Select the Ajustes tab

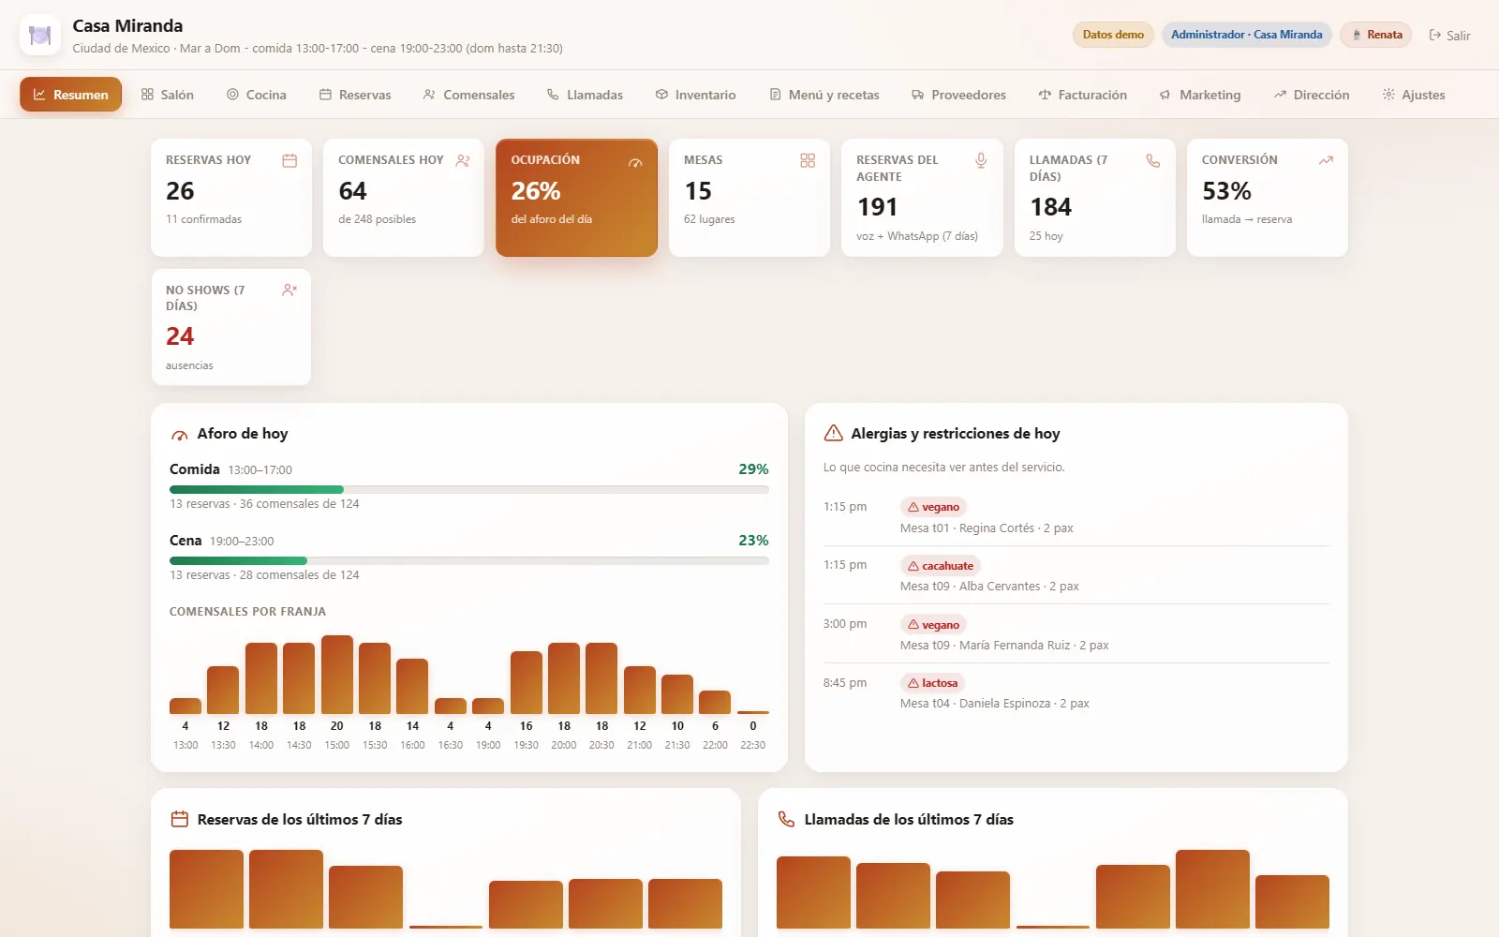1414,95
